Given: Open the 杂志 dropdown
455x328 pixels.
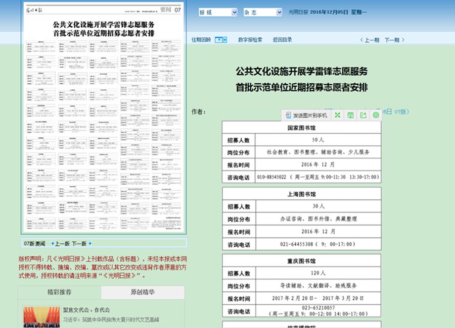Looking at the screenshot, I should coord(262,12).
